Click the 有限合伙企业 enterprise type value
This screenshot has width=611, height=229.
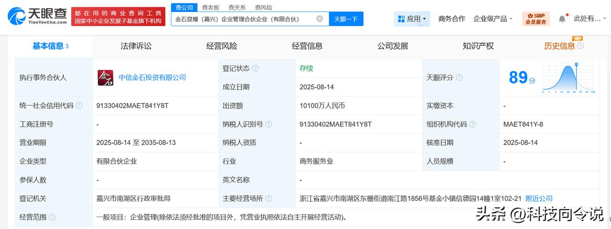[117, 161]
